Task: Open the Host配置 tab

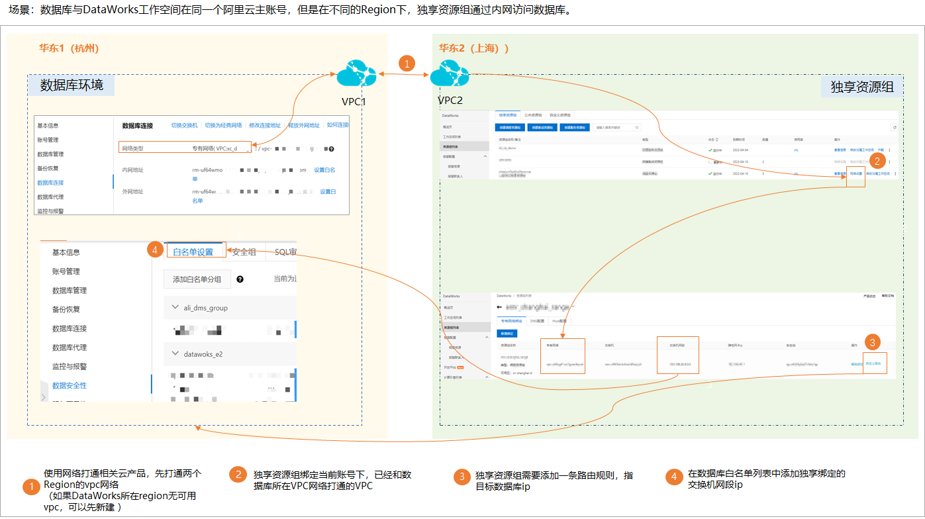Action: 560,321
